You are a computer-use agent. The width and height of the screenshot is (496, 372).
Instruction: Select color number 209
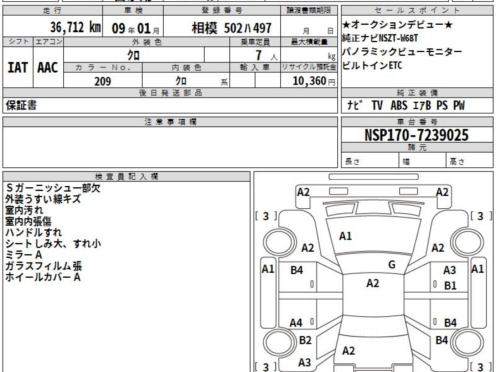(103, 81)
